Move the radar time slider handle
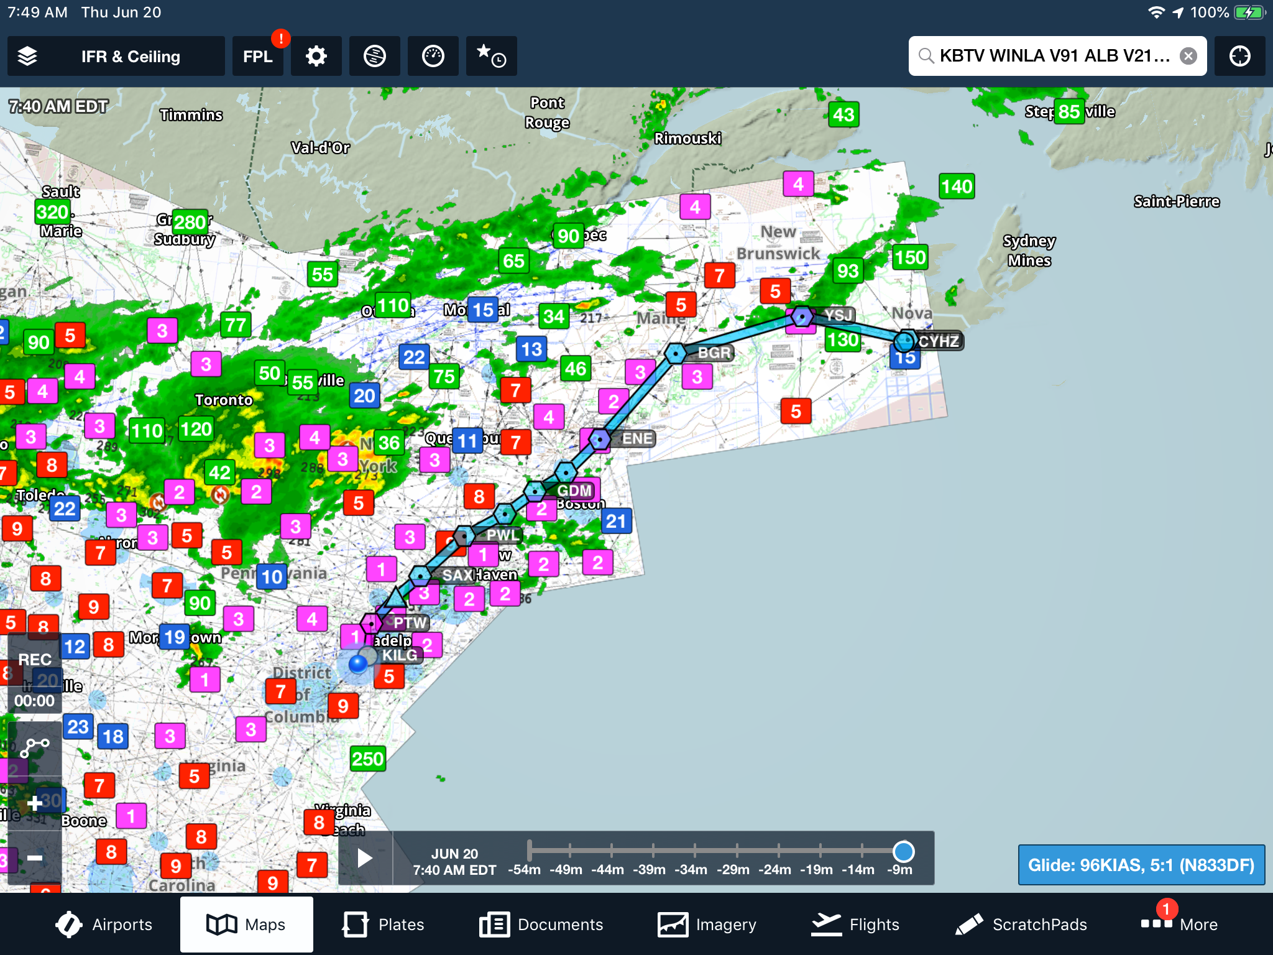This screenshot has height=955, width=1273. (x=903, y=851)
